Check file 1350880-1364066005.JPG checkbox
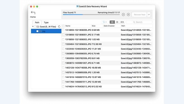 click(x=63, y=53)
